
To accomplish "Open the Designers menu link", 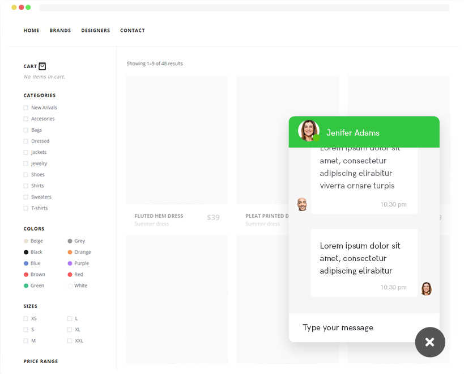I will (x=95, y=31).
